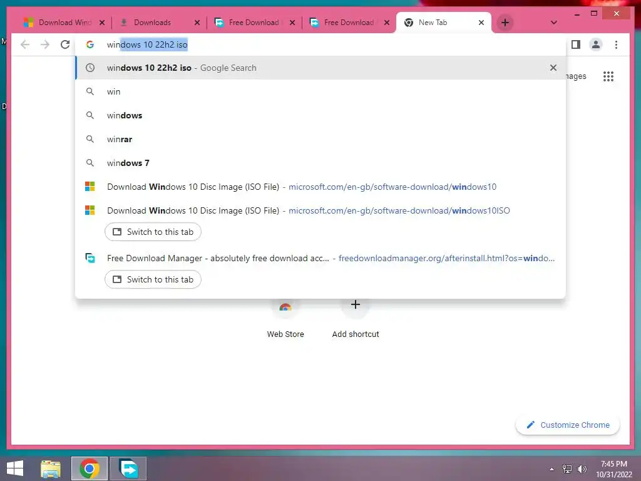The width and height of the screenshot is (641, 481).
Task: Close the Downloads tab
Action: click(x=197, y=23)
